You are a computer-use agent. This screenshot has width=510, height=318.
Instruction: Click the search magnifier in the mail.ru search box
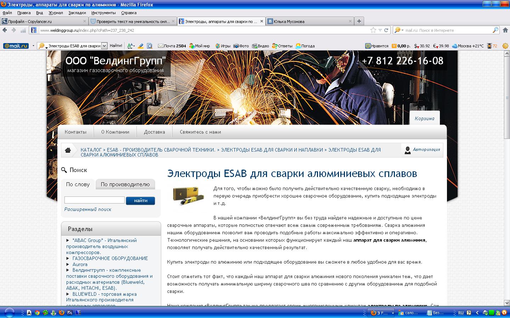(495, 30)
